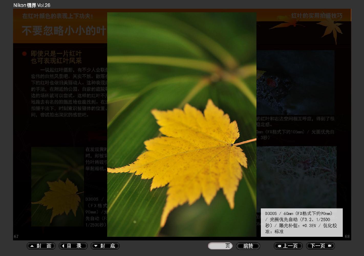The width and height of the screenshot is (364, 256).
Task: Click the heading 即使只是一片红叶
Action: click(x=56, y=54)
